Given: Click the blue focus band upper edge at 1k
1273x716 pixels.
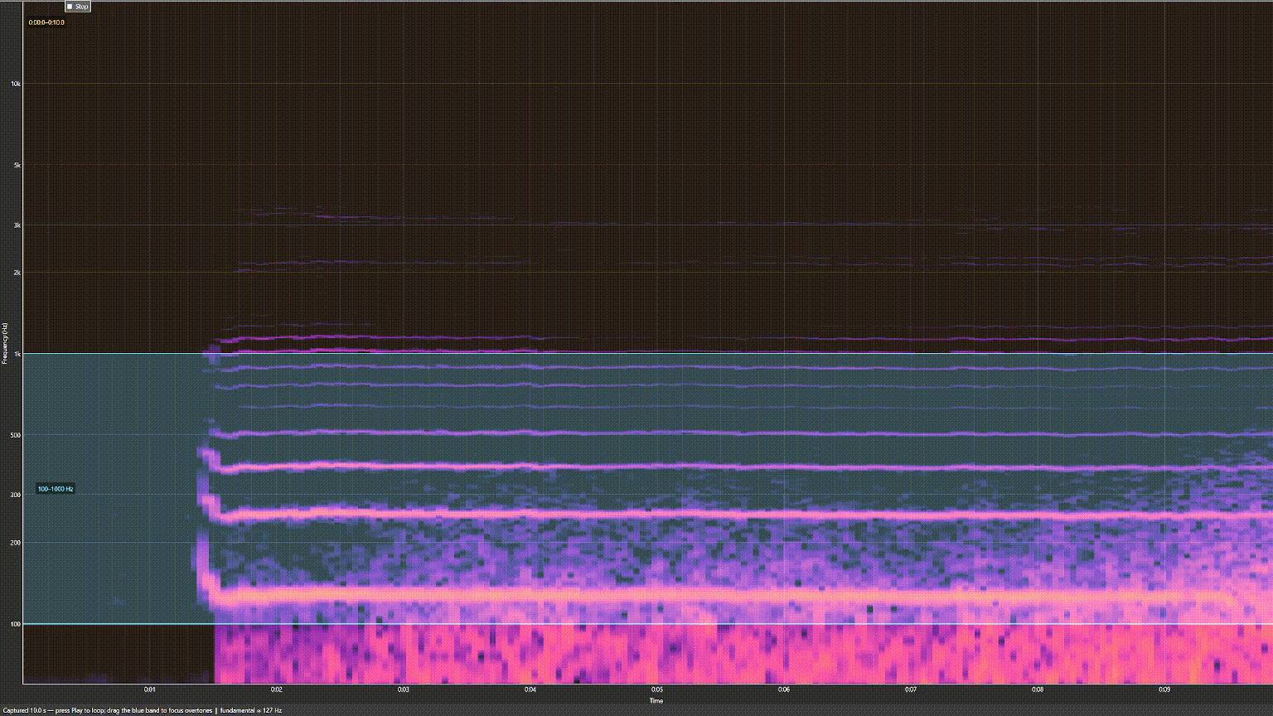Looking at the screenshot, I should [647, 354].
